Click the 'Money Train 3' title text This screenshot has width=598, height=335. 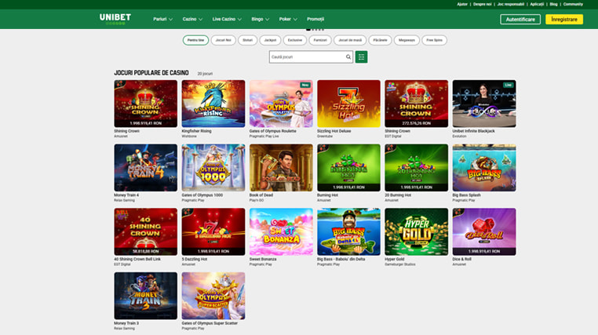126,323
